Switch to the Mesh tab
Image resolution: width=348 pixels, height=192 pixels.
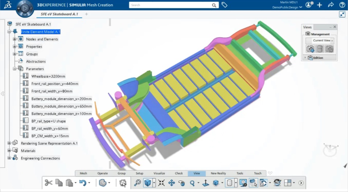pos(83,174)
